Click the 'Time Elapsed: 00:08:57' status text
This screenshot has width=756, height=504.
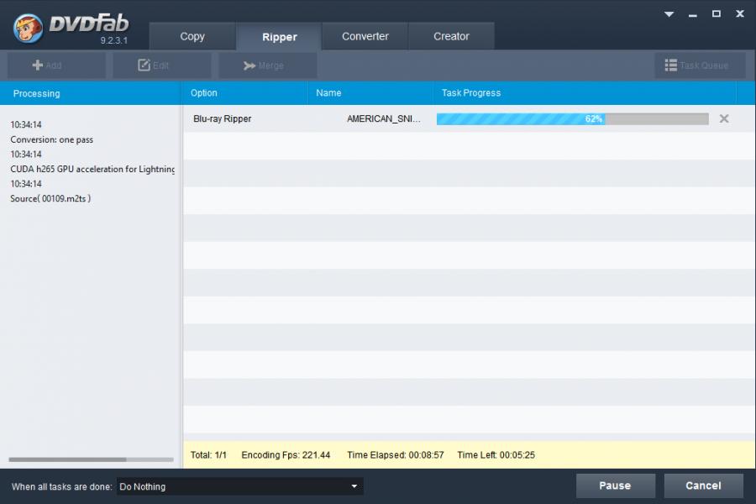pos(396,454)
